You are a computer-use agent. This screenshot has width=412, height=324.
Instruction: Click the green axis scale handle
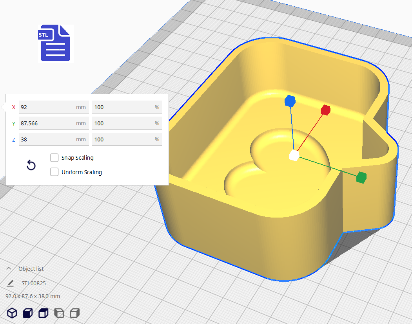(x=361, y=177)
